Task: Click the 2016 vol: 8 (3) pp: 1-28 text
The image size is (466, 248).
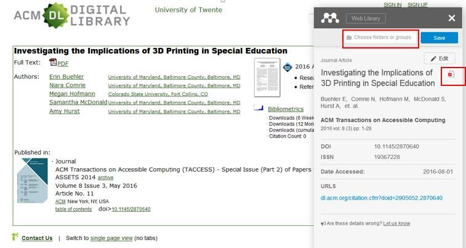Action: point(346,128)
